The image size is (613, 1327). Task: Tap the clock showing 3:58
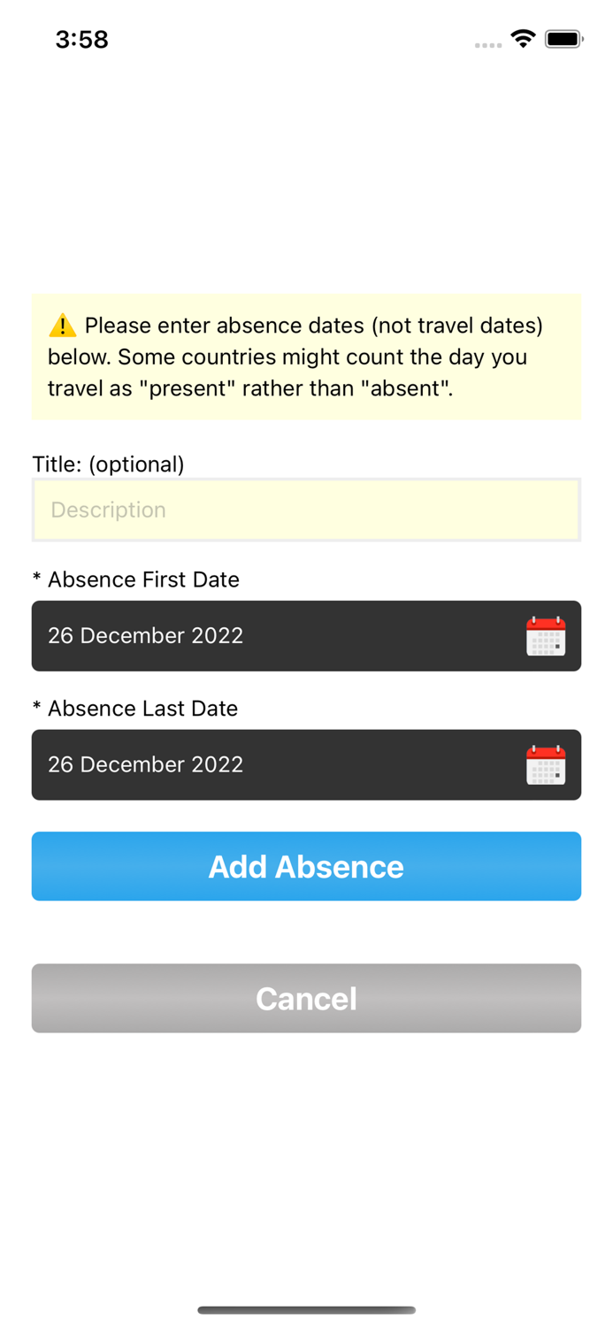81,39
